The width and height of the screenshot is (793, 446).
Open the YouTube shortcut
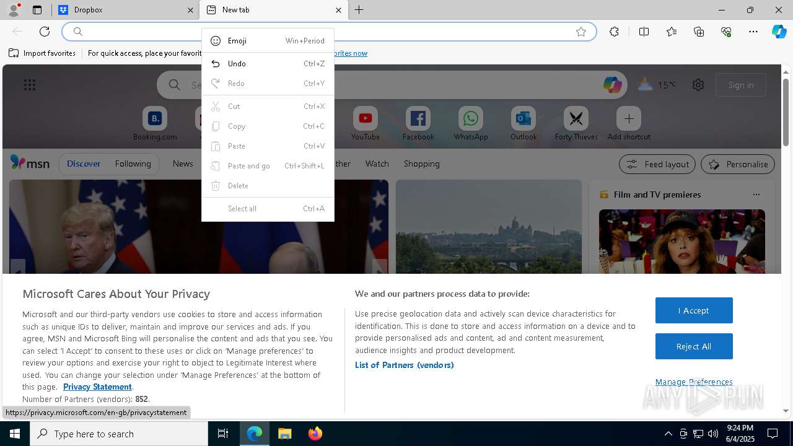tap(366, 124)
